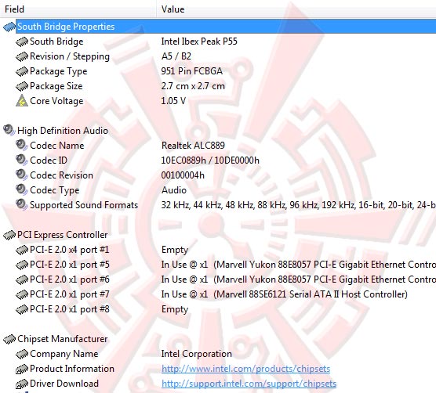The image size is (436, 393).
Task: Click the speaker icon beside Codec Revision
Action: 22,175
